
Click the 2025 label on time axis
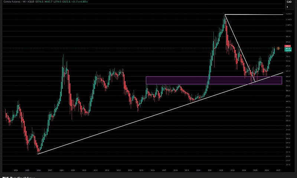[x=255, y=170]
